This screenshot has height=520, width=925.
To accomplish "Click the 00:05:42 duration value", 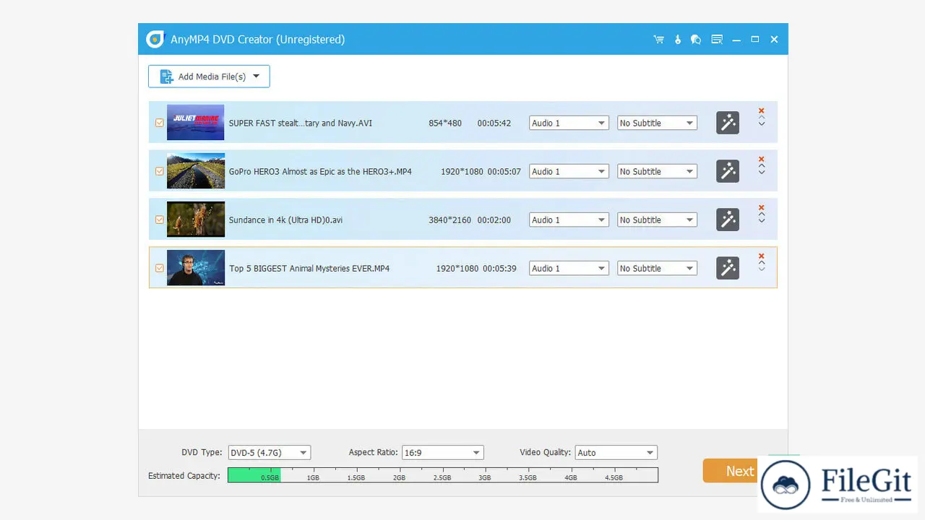I will 494,123.
